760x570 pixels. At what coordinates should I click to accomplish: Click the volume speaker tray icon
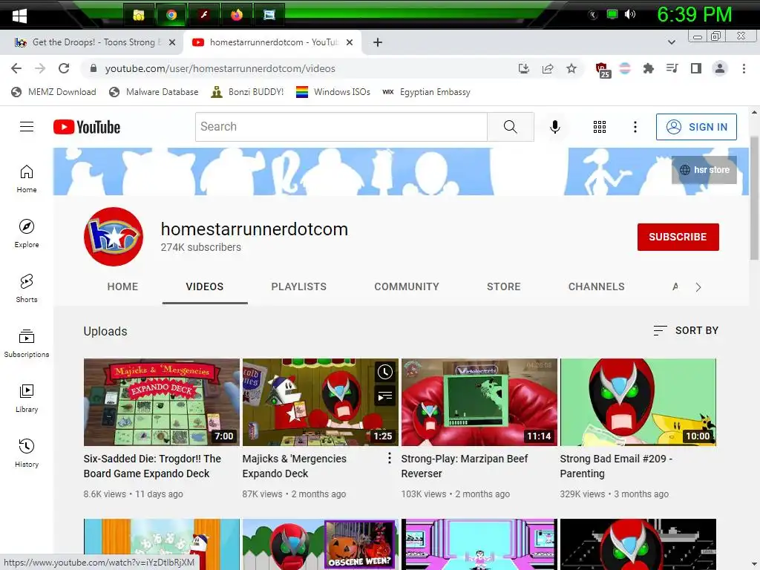coord(630,15)
